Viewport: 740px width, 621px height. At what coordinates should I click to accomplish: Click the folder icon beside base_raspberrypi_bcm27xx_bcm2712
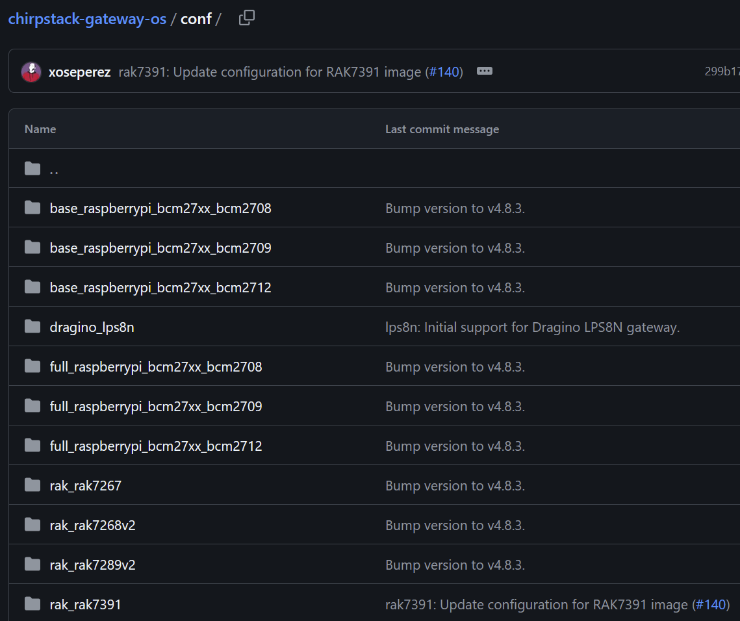(32, 288)
